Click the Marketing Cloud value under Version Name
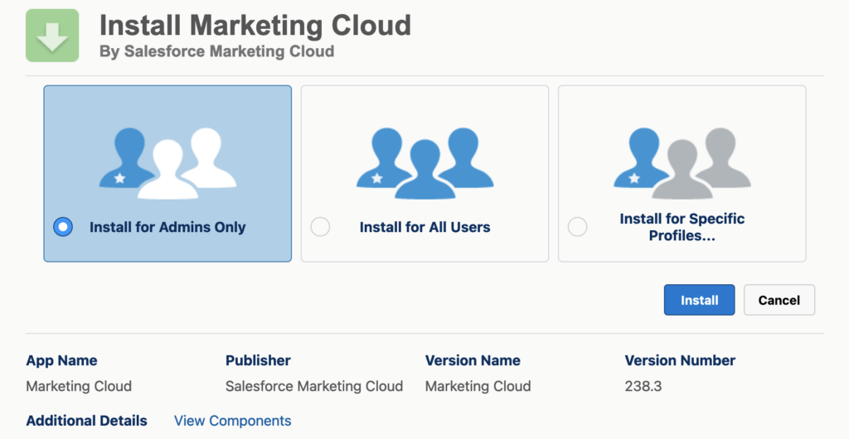The height and width of the screenshot is (439, 849). 478,386
